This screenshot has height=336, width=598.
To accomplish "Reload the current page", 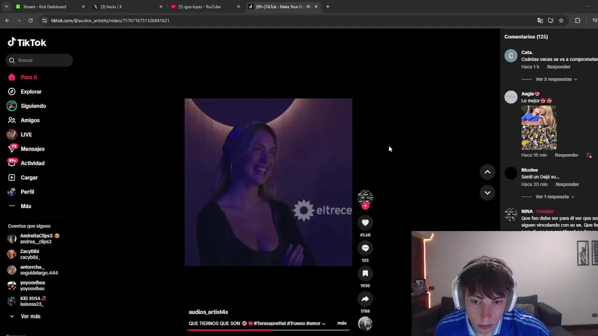I will (30, 21).
